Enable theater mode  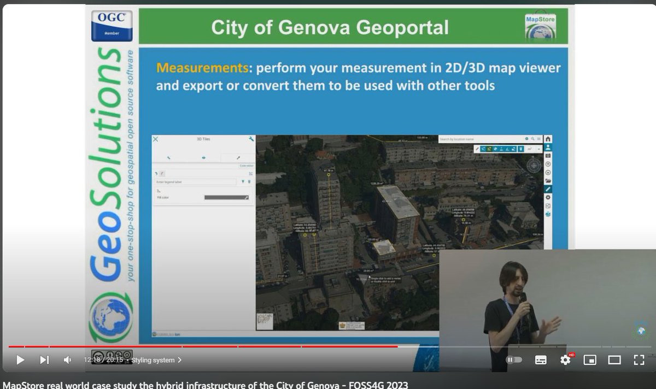point(614,360)
